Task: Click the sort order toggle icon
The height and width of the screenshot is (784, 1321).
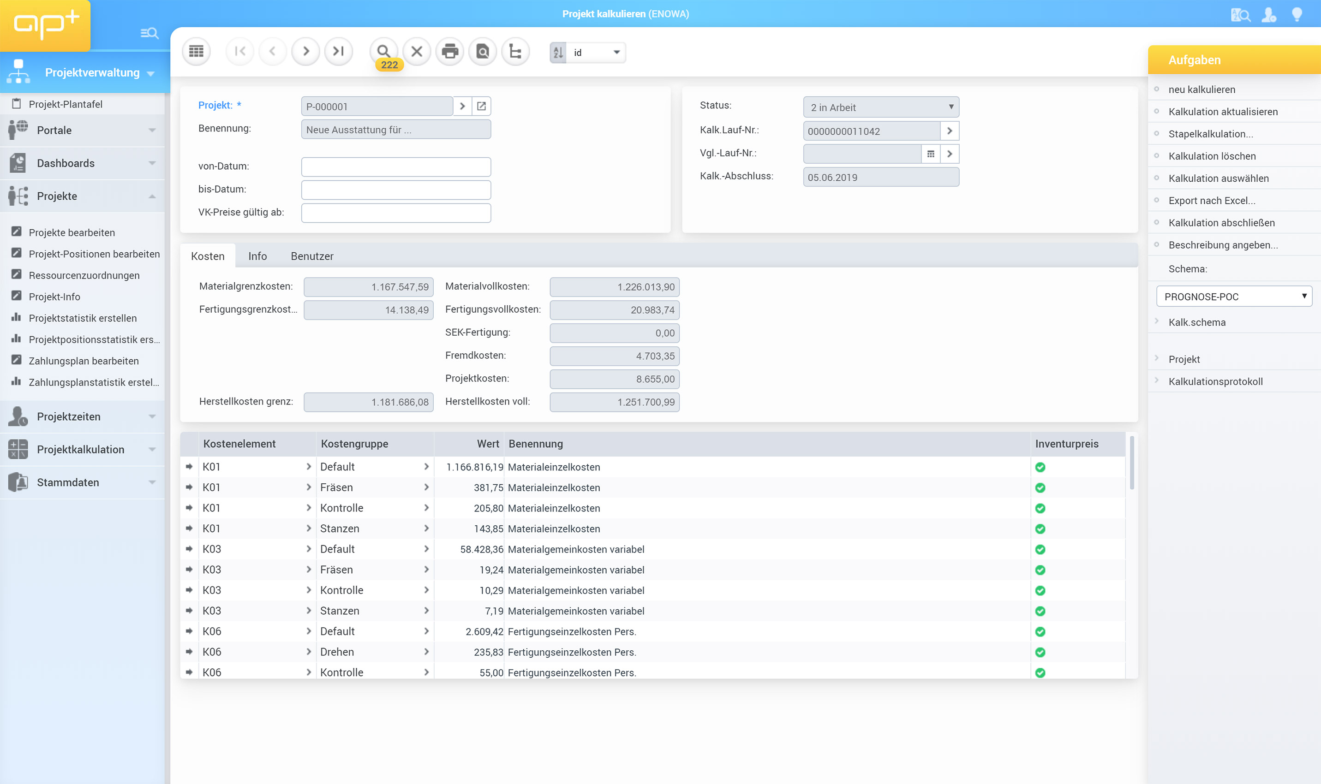Action: point(558,52)
